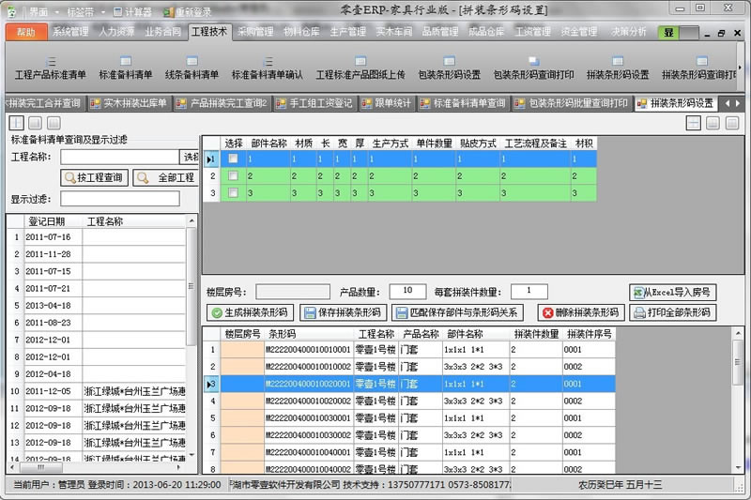Click 生成拼装条形码 button

point(250,312)
